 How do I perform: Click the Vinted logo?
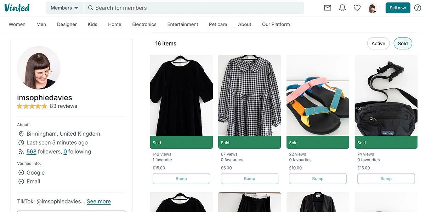click(x=17, y=7)
